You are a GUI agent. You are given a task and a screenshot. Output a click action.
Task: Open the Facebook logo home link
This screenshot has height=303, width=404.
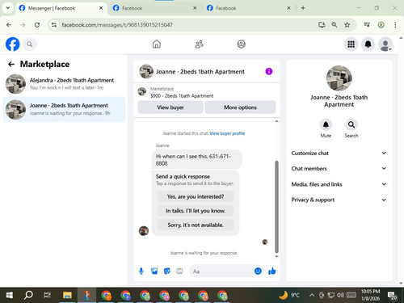click(12, 44)
